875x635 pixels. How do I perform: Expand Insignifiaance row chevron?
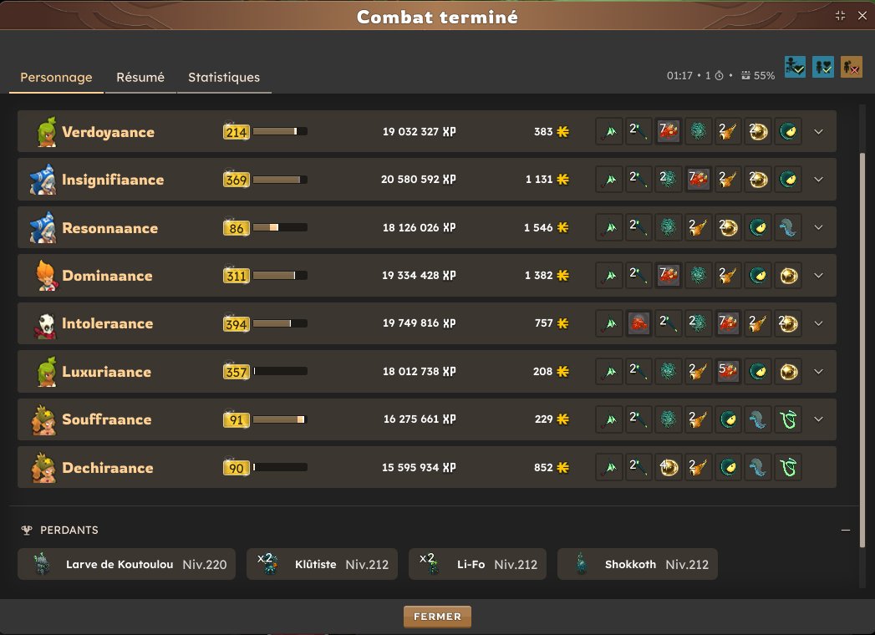[818, 180]
